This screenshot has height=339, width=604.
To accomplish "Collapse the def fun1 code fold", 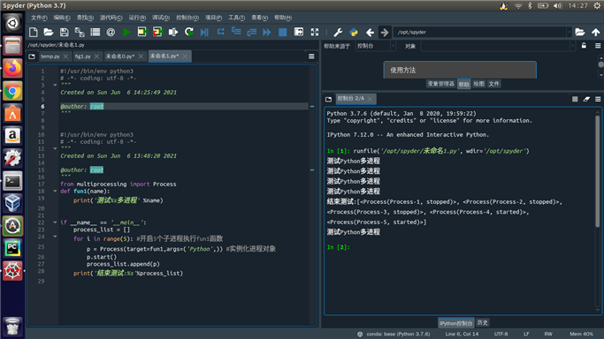I will click(55, 191).
